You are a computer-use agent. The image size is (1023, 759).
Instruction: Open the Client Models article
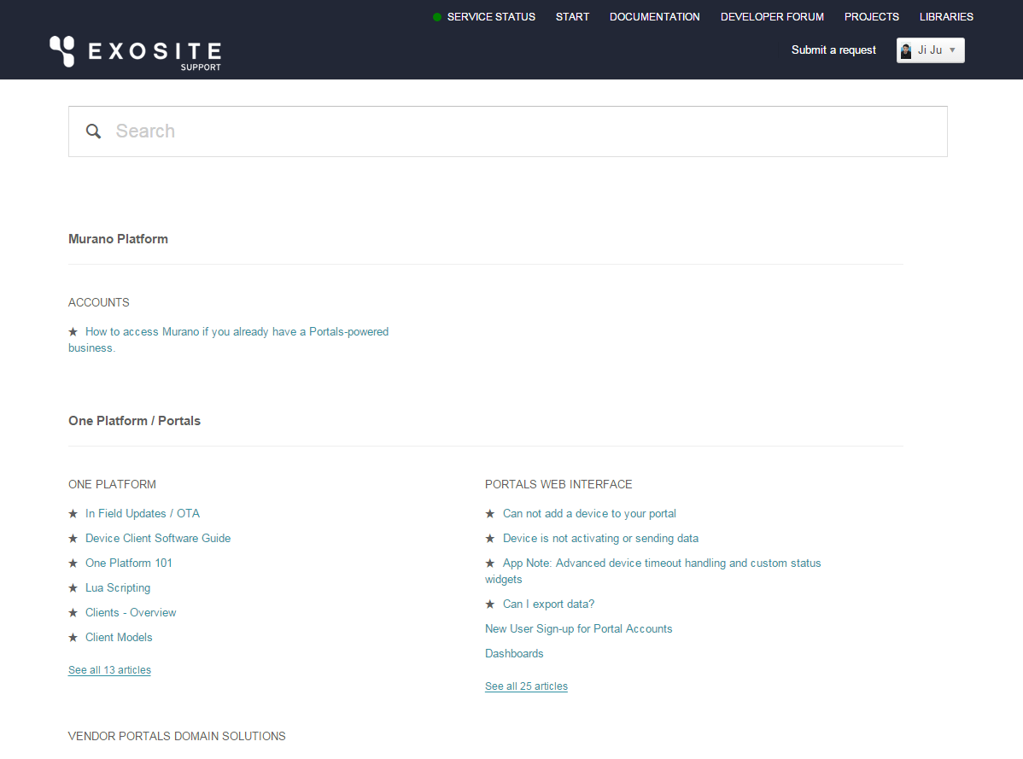coord(119,638)
